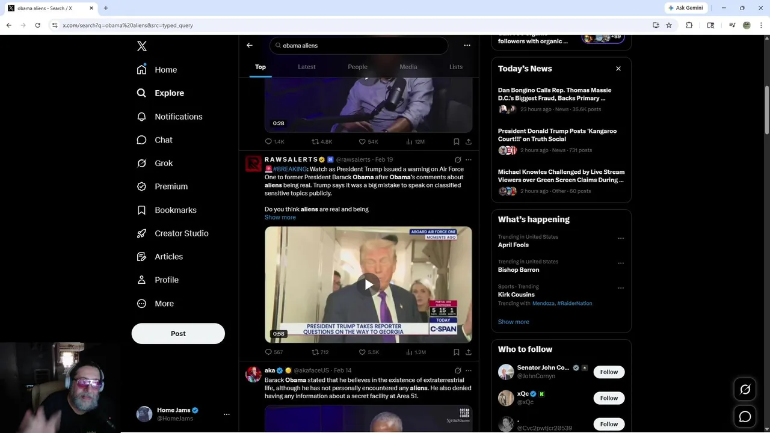Open account options next to Home Jams

point(227,414)
